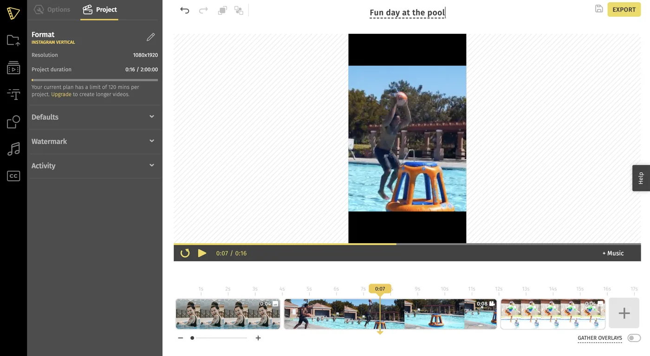Toggle the Gather Overlays switch
The image size is (650, 356).
(x=634, y=338)
